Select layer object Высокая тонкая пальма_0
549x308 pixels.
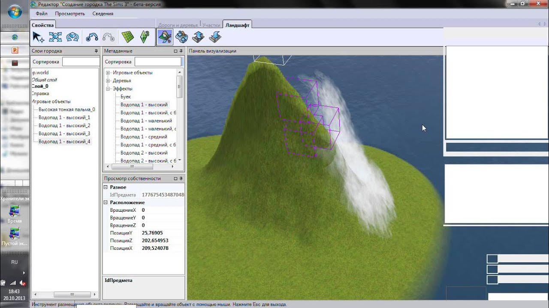[66, 110]
